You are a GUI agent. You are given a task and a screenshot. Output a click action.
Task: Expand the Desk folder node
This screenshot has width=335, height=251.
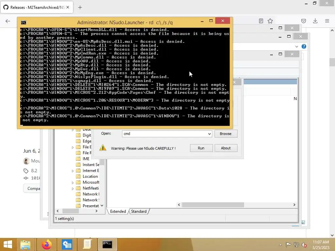click(73, 130)
